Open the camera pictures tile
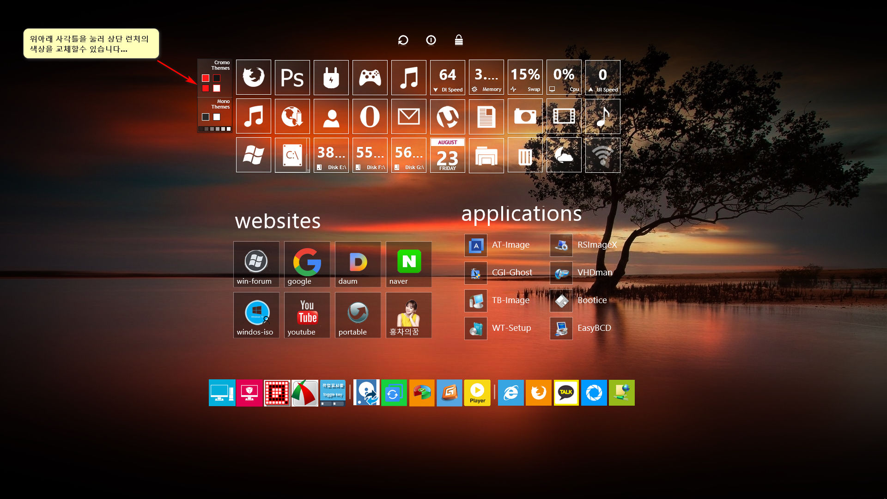The width and height of the screenshot is (887, 499). [x=525, y=116]
